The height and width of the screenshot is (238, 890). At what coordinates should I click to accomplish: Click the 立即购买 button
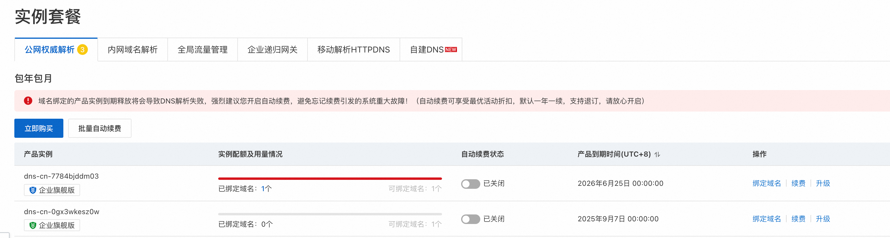pos(39,128)
